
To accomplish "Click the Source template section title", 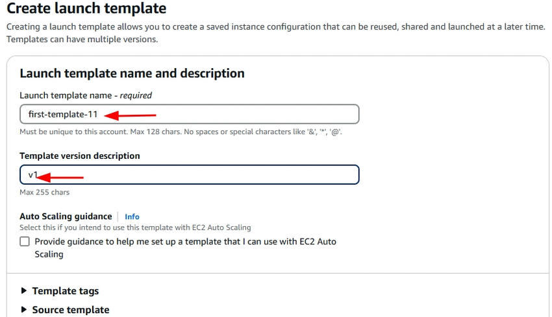I will pyautogui.click(x=71, y=310).
